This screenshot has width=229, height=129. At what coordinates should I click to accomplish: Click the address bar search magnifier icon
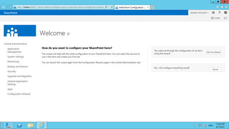106,7
